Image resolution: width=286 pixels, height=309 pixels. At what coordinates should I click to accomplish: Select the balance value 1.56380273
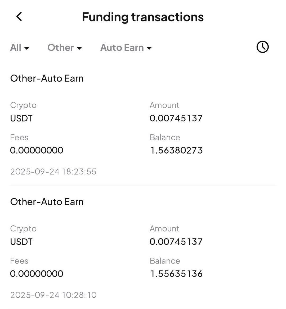click(x=176, y=150)
